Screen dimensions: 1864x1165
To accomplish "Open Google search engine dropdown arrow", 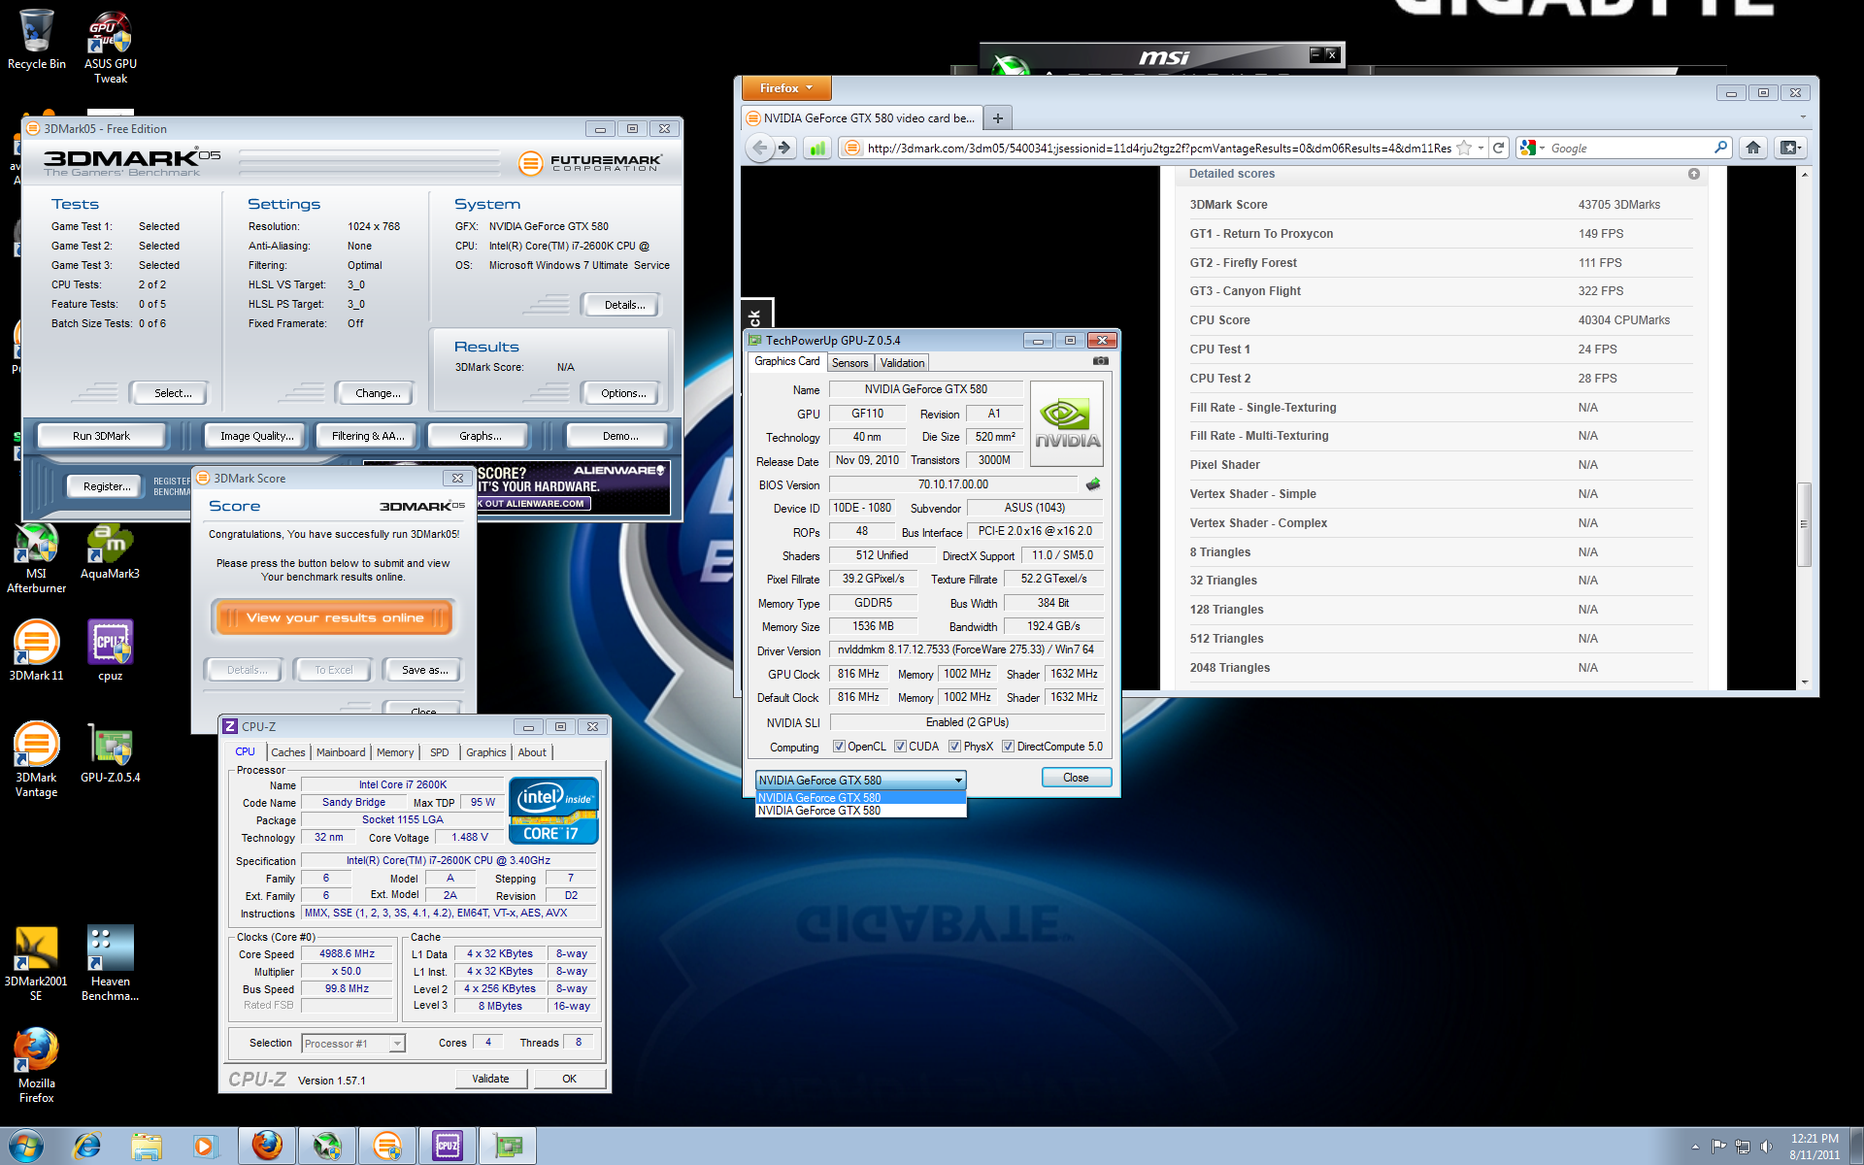I will coord(1542,149).
